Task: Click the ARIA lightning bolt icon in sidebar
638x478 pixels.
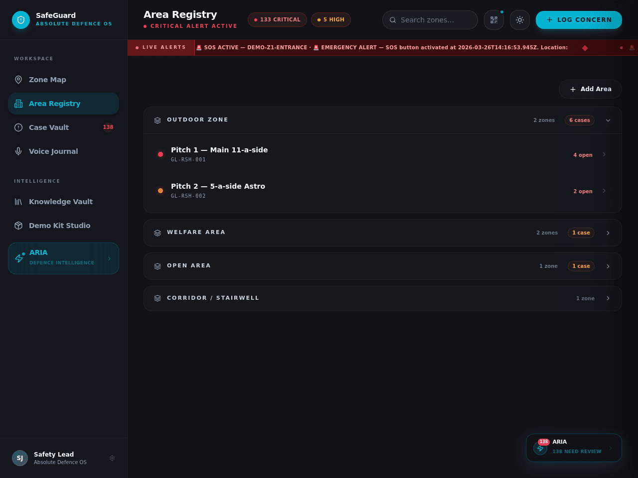Action: (19, 258)
